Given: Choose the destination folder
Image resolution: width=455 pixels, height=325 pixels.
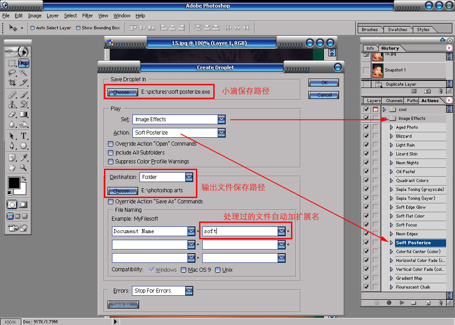Looking at the screenshot, I should coord(123,191).
